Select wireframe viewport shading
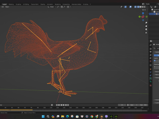159x119 pixels. tap(138, 7)
